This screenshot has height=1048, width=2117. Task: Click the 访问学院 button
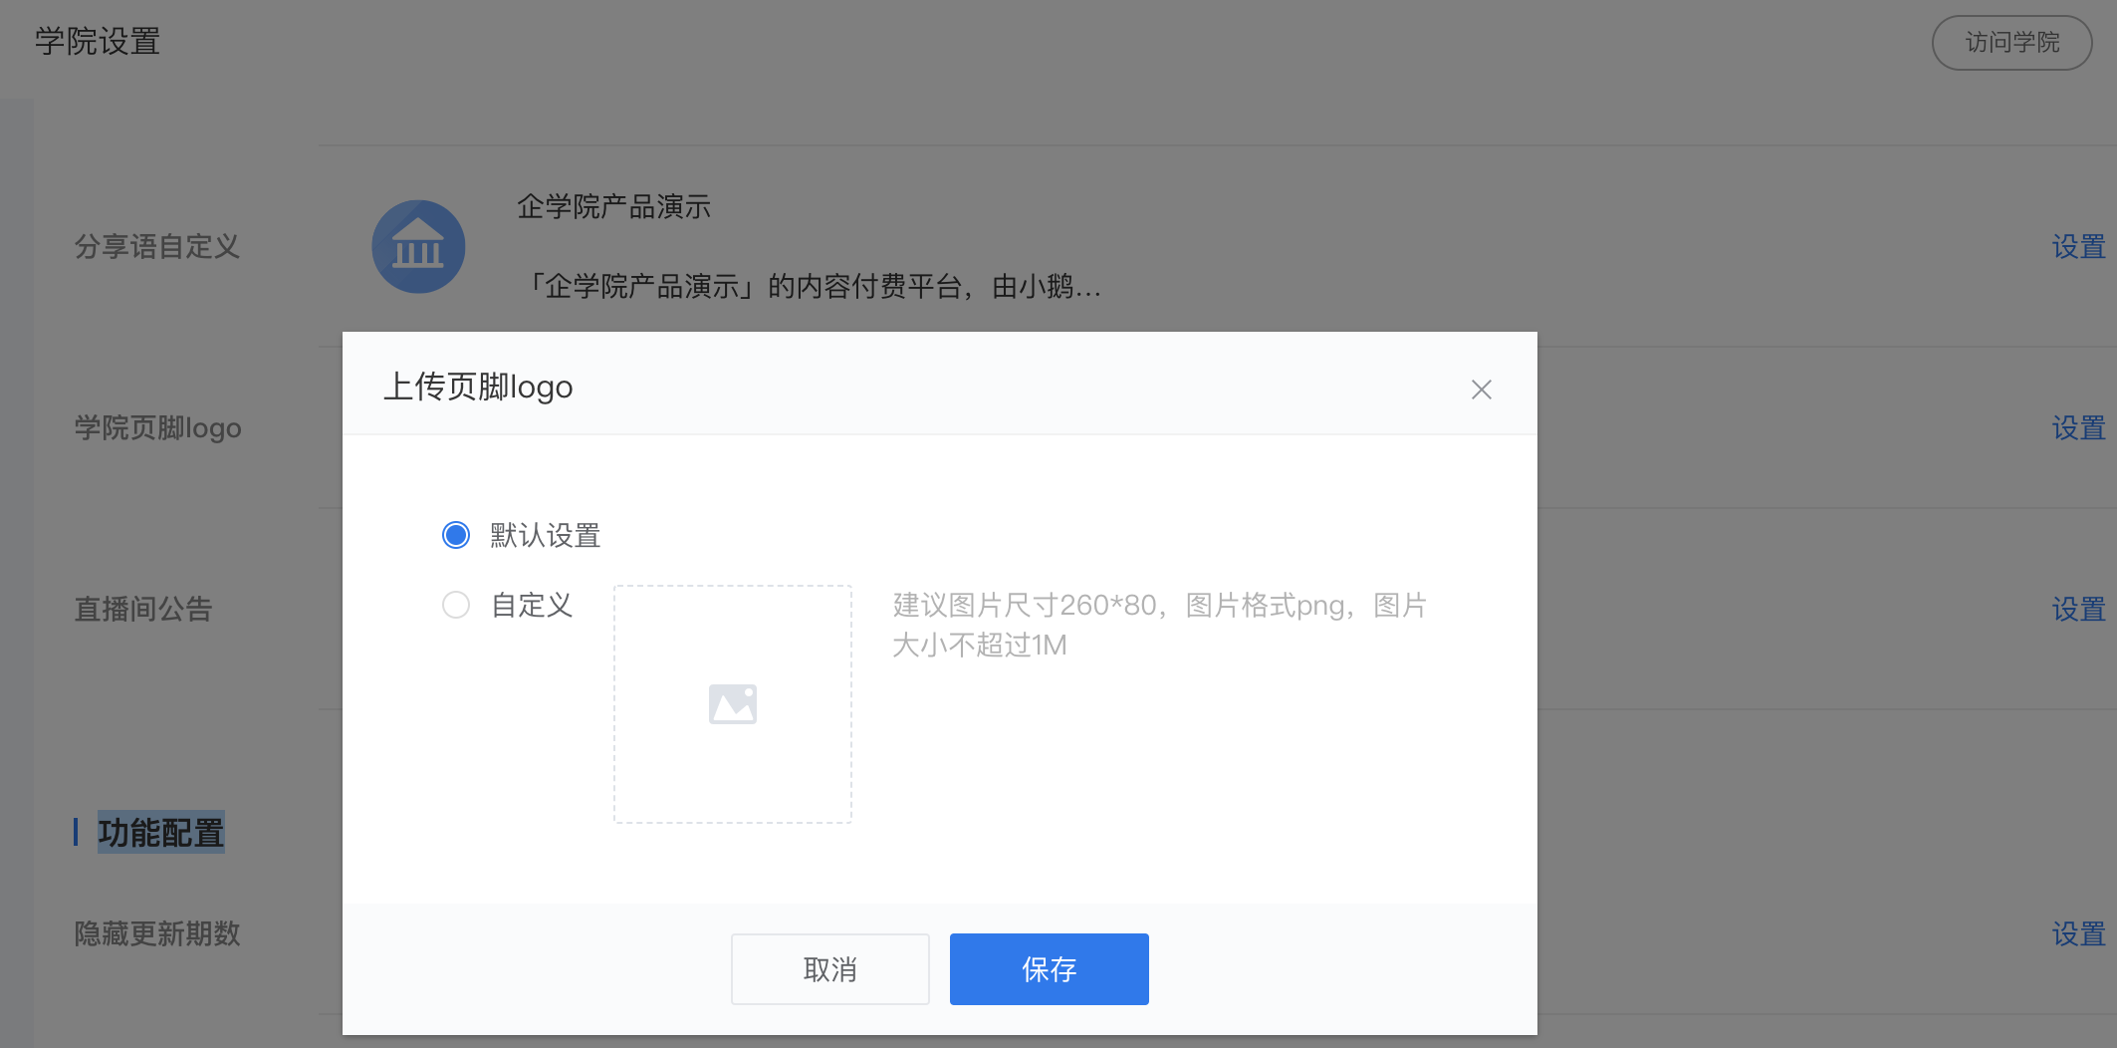(x=2012, y=43)
